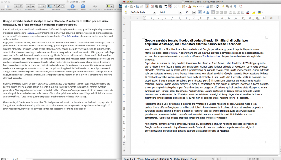Print the file directly in Writer
This screenshot has height=160, width=281.
[x=157, y=7]
